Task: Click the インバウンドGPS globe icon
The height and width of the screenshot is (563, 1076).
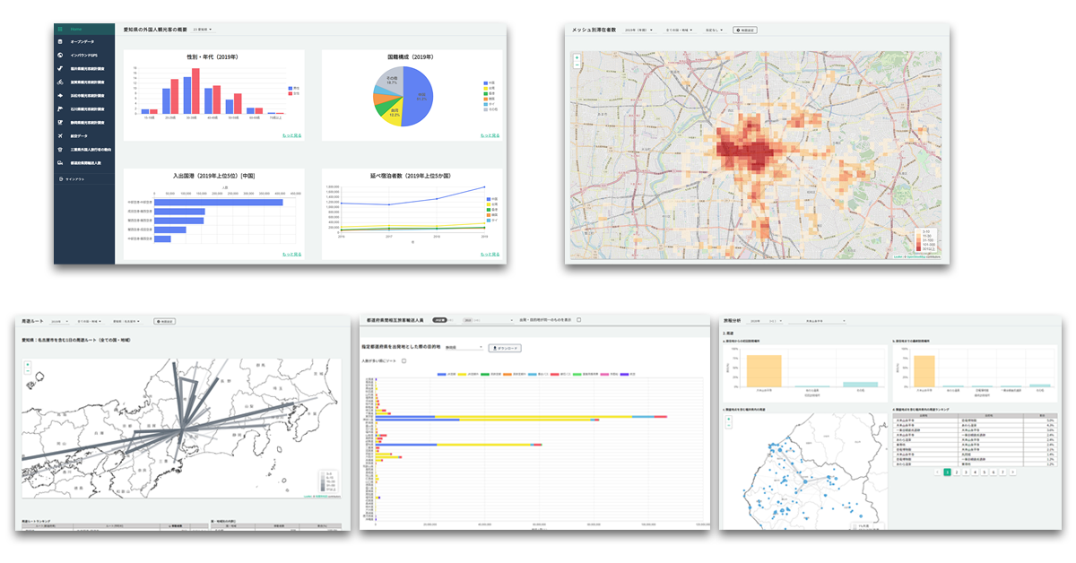Action: (60, 55)
